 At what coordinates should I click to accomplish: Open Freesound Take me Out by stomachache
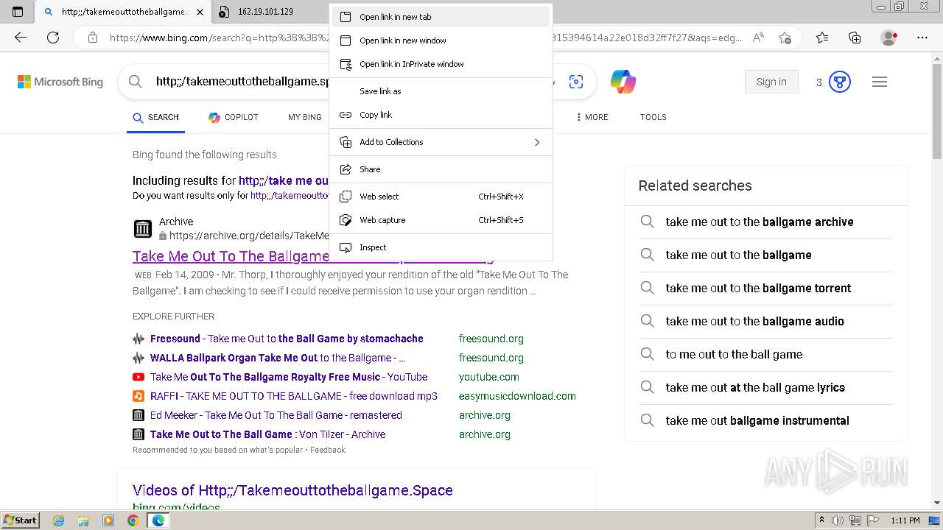pos(287,339)
